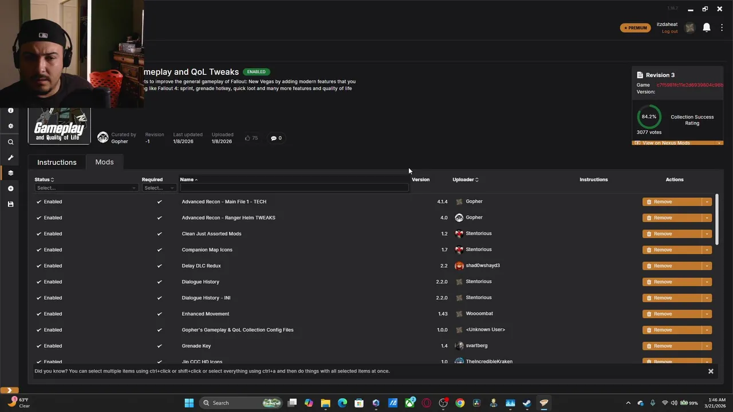Open the wrench tools icon in the sidebar
This screenshot has height=412, width=733.
(10, 157)
